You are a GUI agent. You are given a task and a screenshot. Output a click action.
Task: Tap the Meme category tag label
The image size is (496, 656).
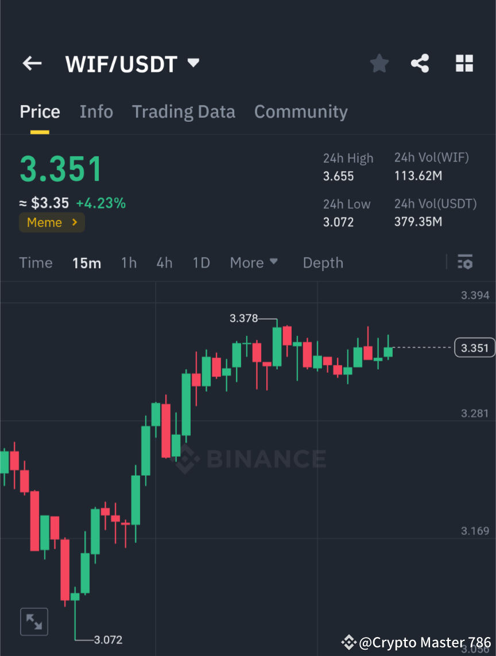coord(44,222)
